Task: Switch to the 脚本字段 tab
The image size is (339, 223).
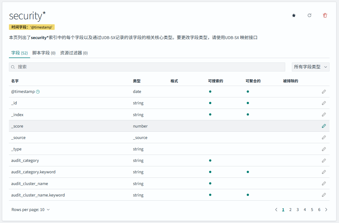Action: [x=44, y=53]
